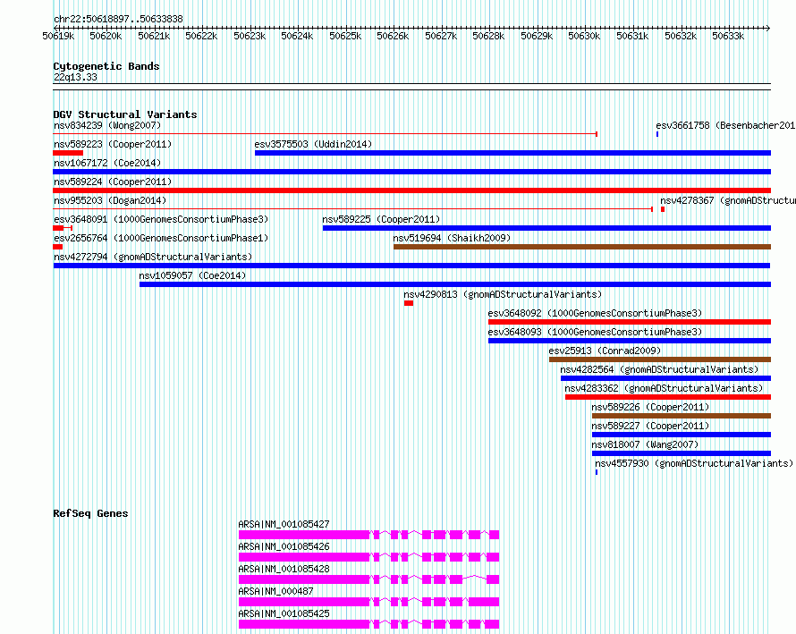Click the nsv4282564 blue variant bar
Viewport: 796px width, 634px height.
665,378
